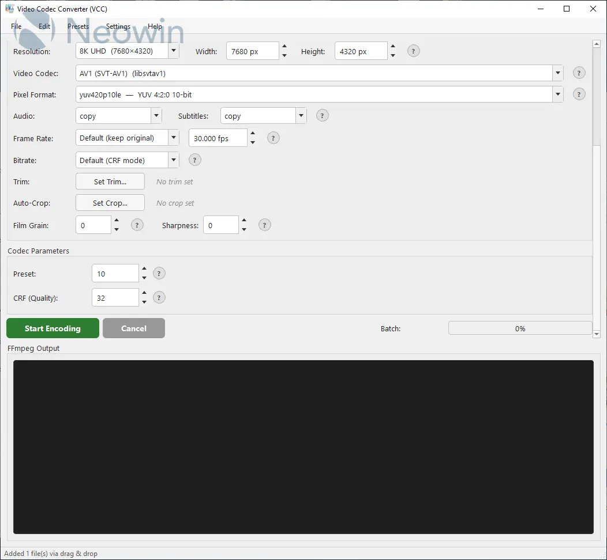Increase the Sharpness value by one step
This screenshot has height=560, width=607.
pyautogui.click(x=244, y=220)
